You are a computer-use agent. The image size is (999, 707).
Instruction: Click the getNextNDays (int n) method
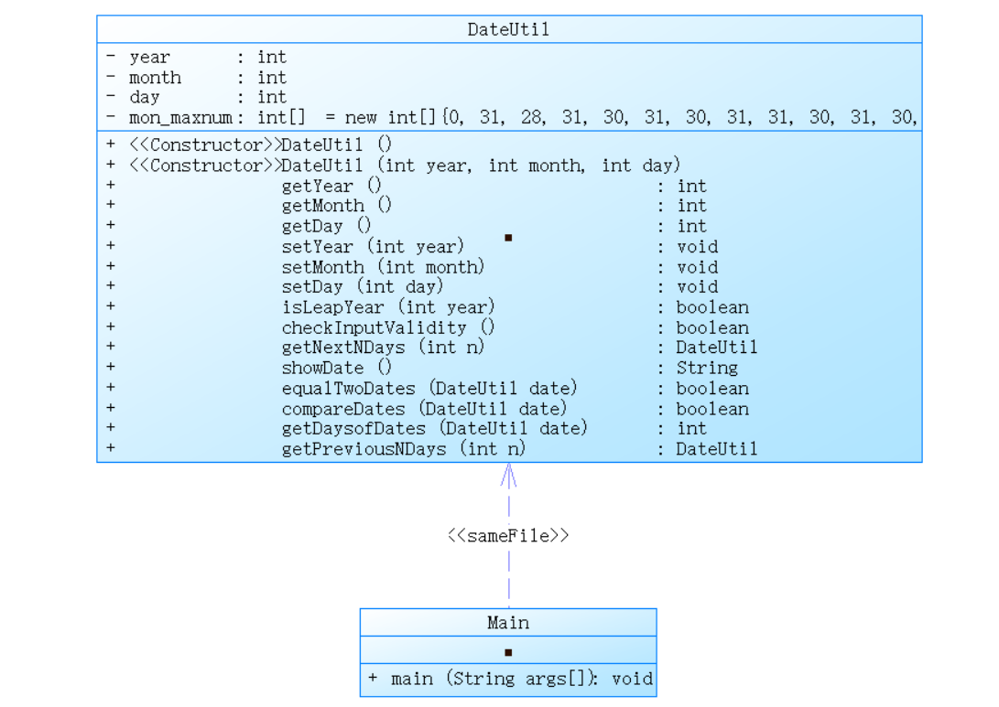coord(383,348)
